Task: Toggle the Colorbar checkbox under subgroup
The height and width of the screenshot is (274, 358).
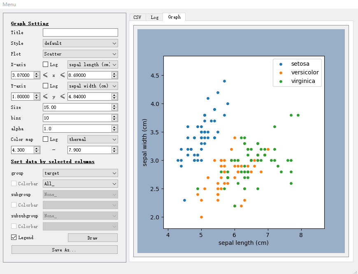Action: [14, 205]
